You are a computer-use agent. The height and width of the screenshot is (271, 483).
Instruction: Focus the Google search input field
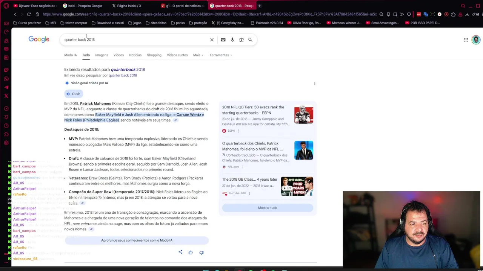tap(136, 40)
